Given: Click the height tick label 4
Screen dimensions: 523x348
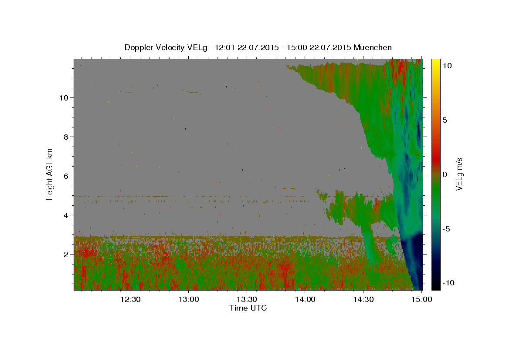Looking at the screenshot, I should tap(67, 215).
